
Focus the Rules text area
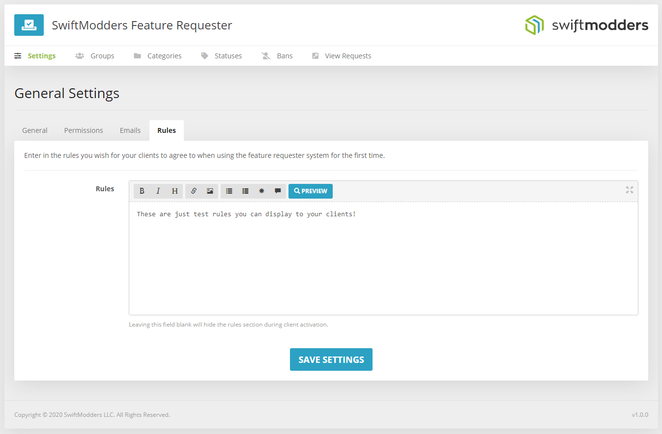coord(383,258)
